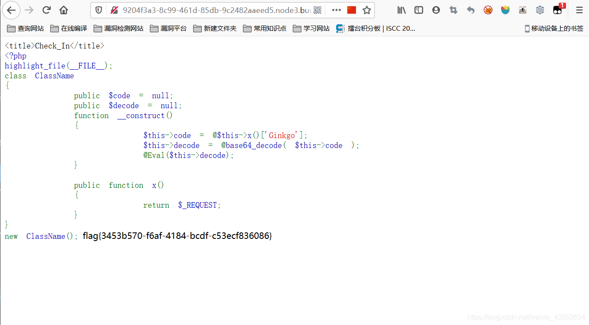
Task: Show QR code for this page
Action: point(317,10)
